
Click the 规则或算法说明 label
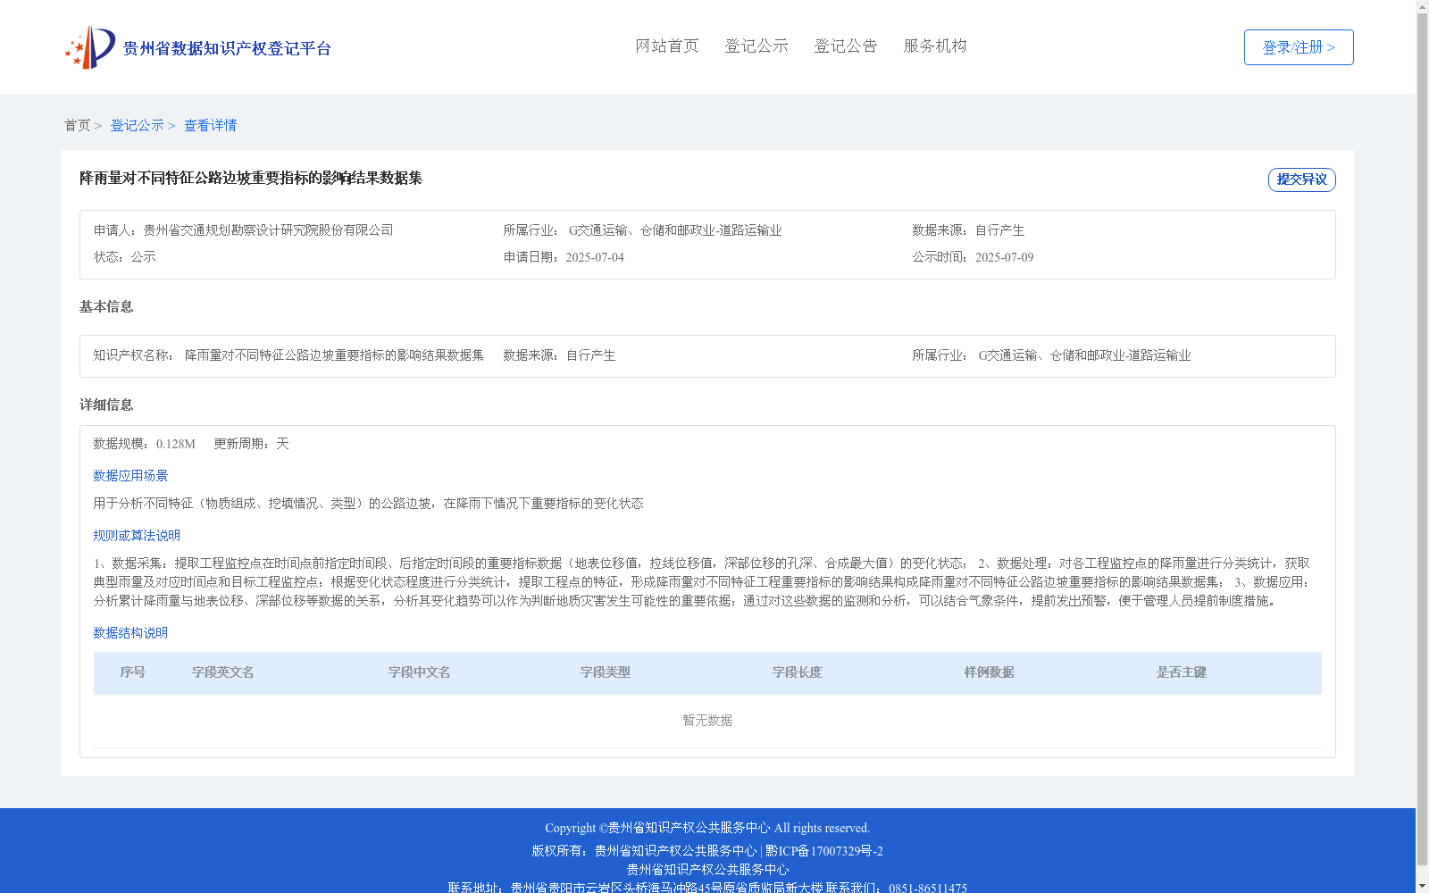(137, 536)
